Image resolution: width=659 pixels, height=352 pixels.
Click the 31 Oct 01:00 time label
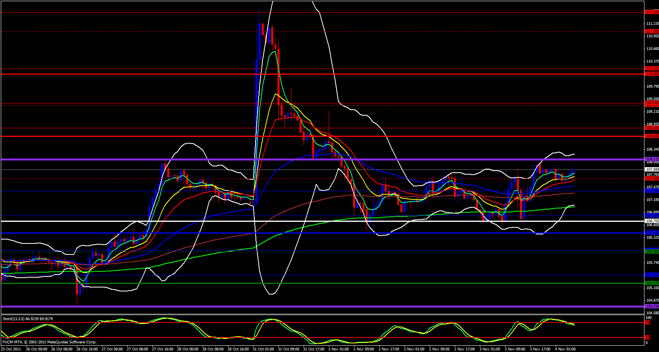coord(263,349)
